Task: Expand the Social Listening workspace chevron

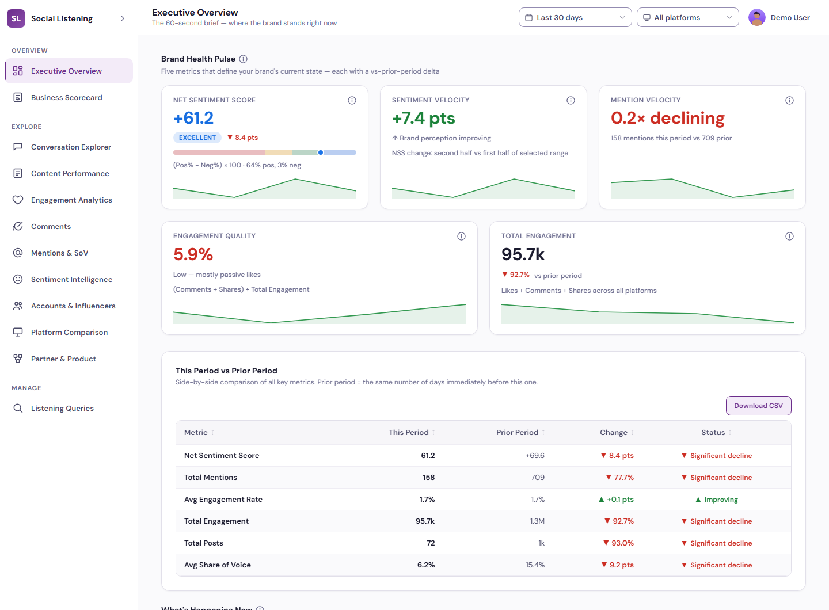Action: click(122, 18)
